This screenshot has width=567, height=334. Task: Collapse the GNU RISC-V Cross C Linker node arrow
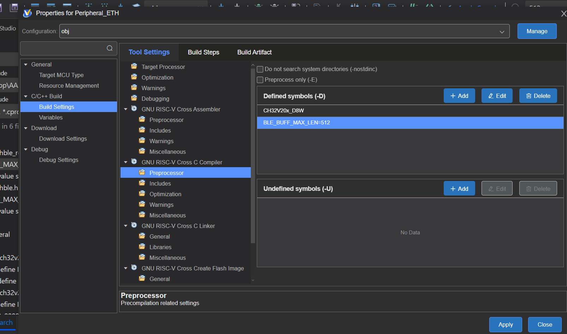[126, 226]
